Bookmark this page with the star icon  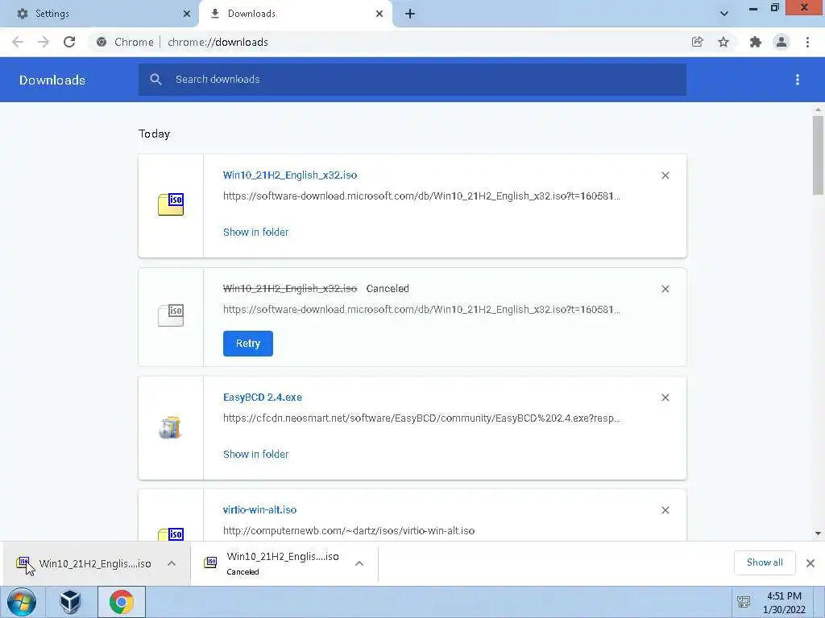click(723, 42)
